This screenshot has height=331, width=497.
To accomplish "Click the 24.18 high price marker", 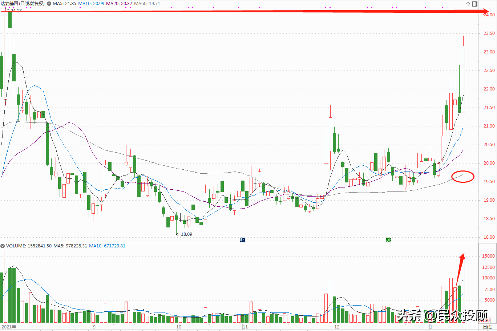I will pos(15,11).
